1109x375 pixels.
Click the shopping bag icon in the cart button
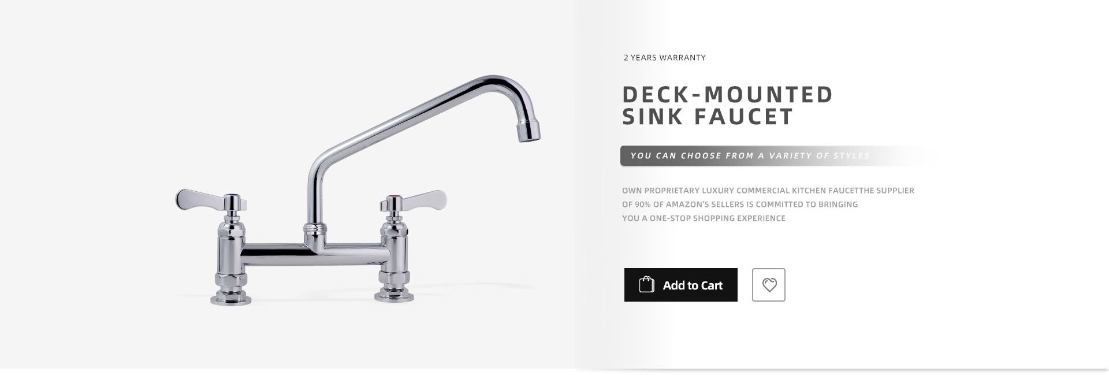coord(646,284)
